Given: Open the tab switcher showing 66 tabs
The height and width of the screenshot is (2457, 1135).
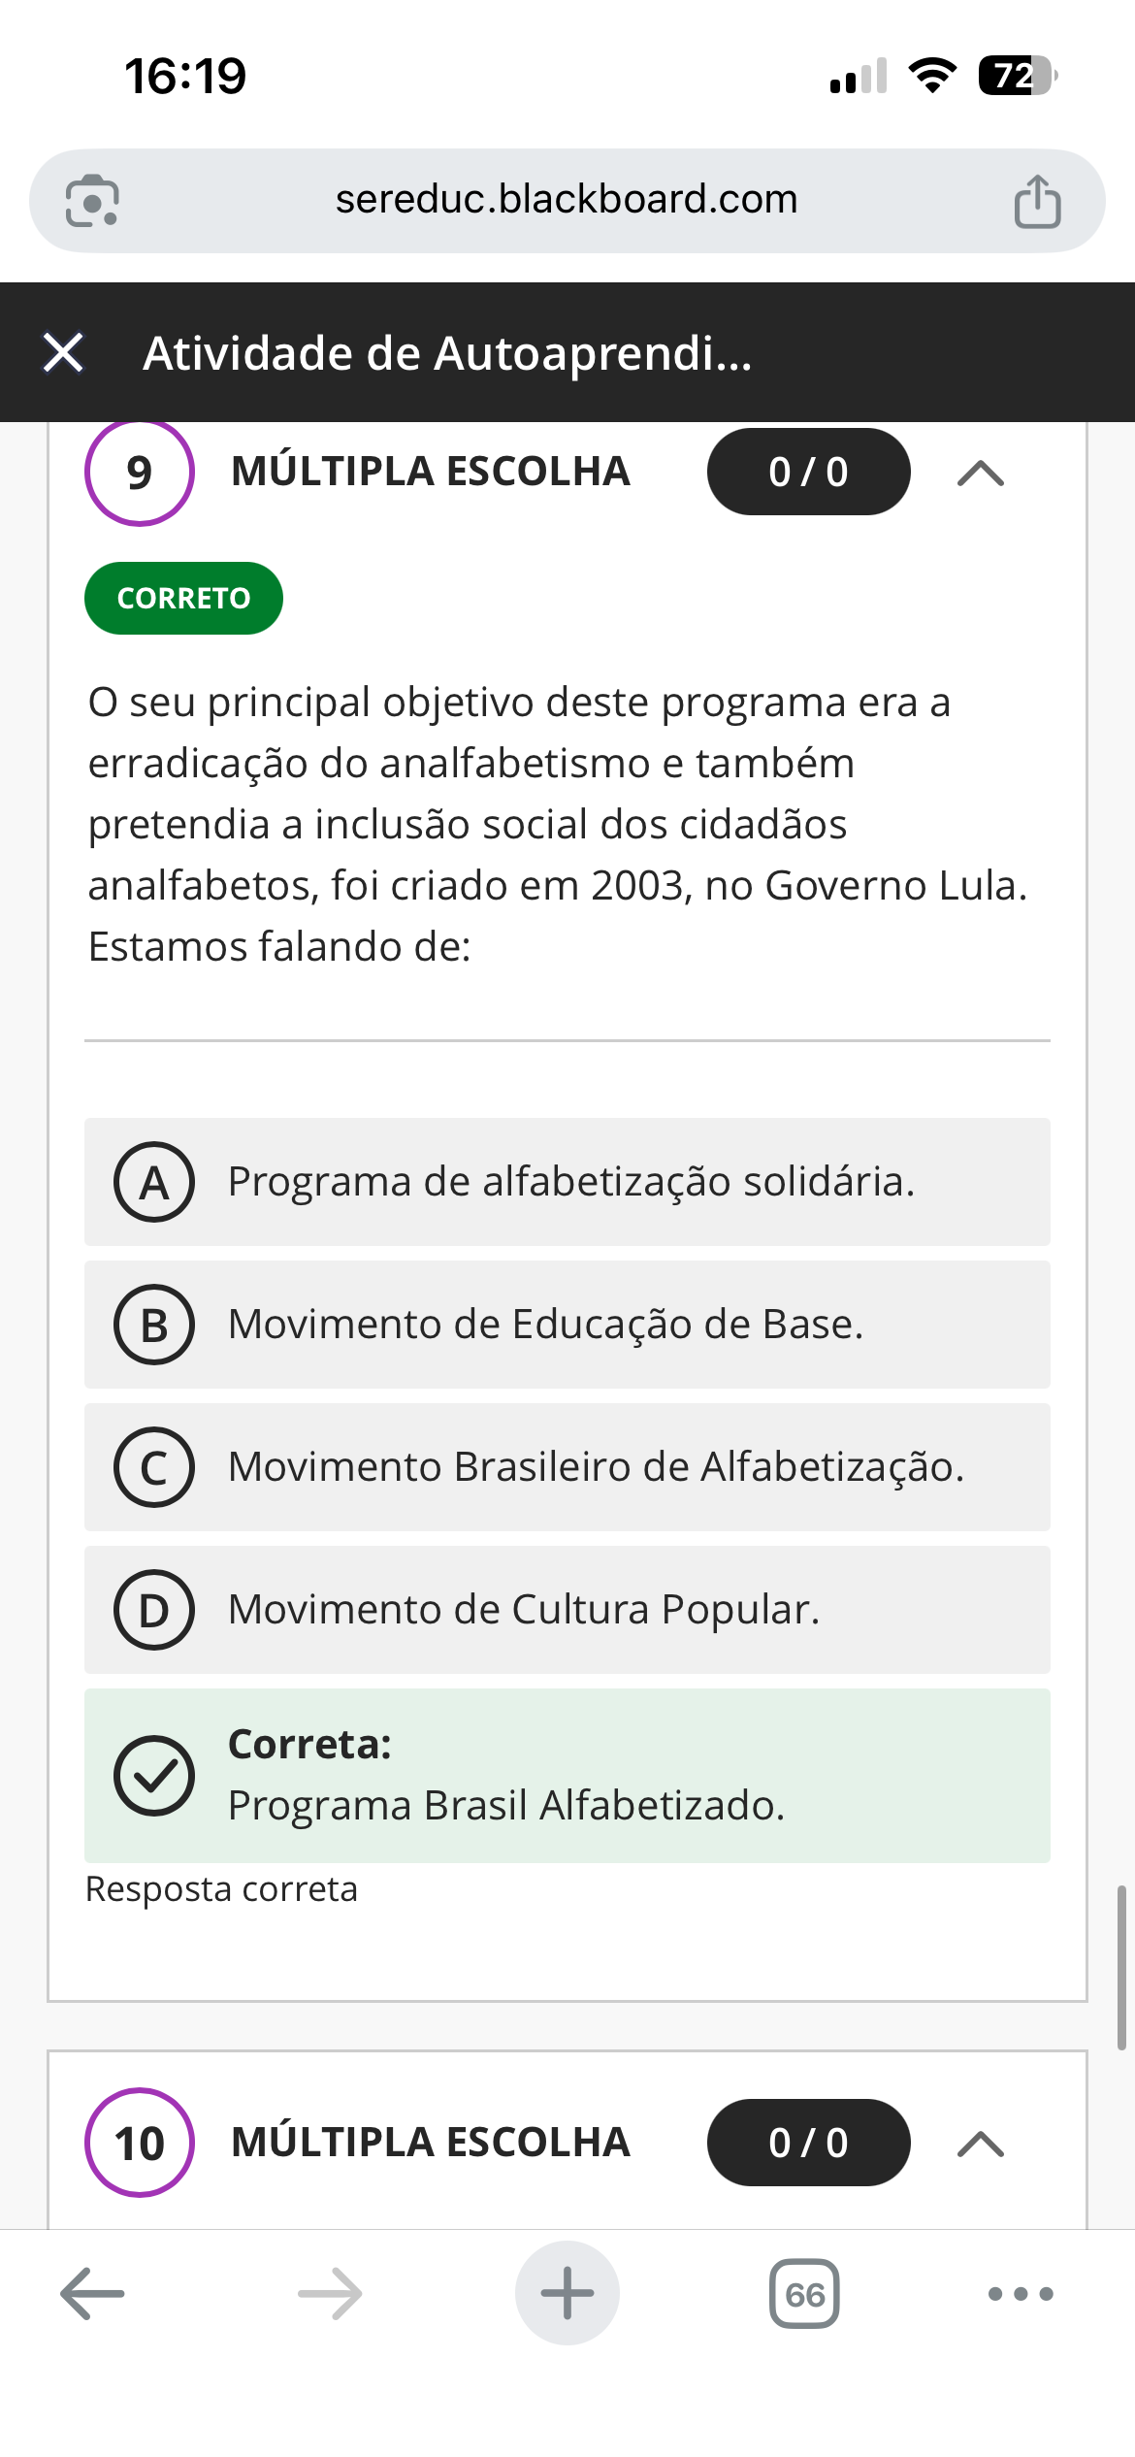Looking at the screenshot, I should (804, 2294).
